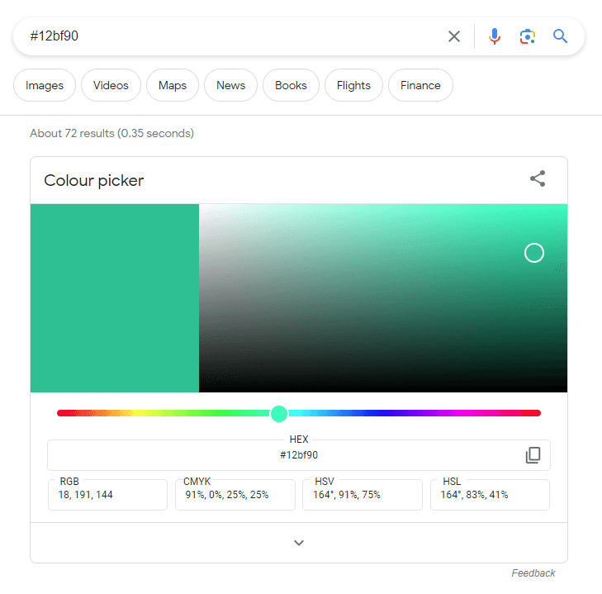Click the HEX field showing #12bf90

click(x=299, y=455)
